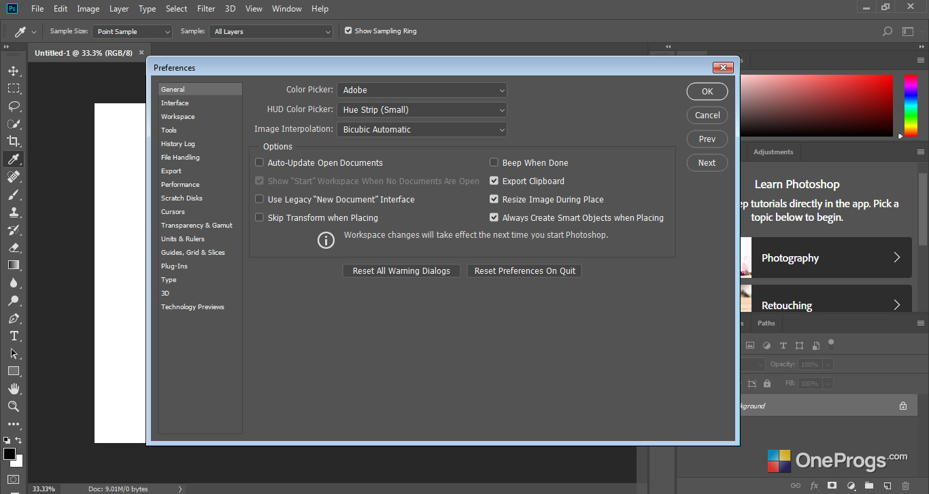
Task: Select the Dodge tool
Action: coord(14,300)
